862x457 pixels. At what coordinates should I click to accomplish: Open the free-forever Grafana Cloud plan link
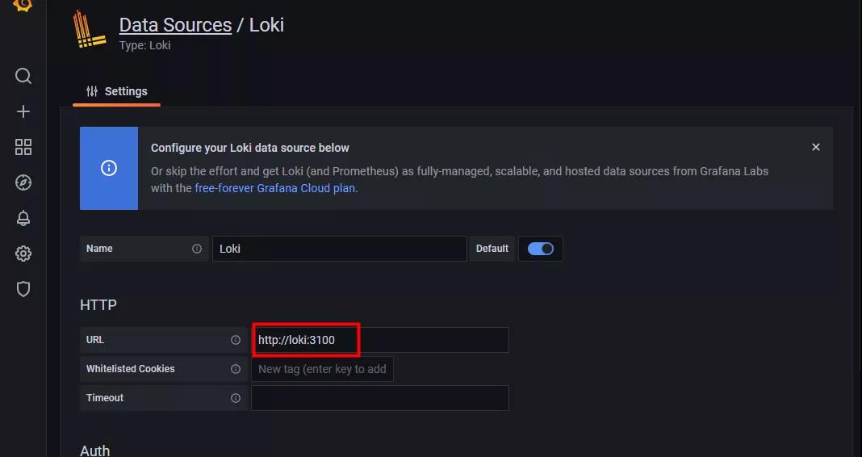click(x=274, y=188)
